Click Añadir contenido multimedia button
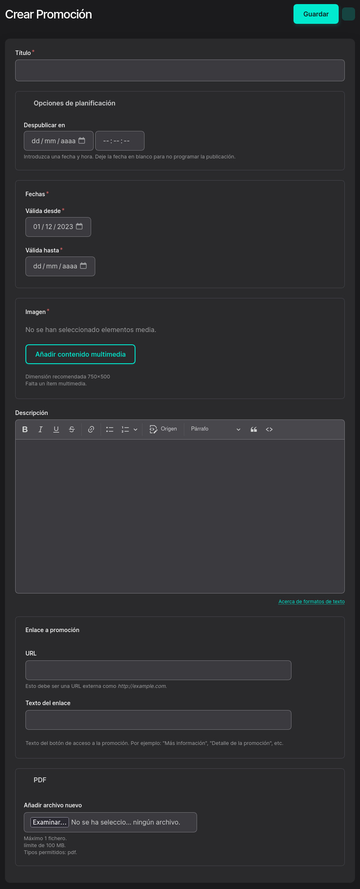Viewport: 360px width, 889px height. tap(80, 354)
